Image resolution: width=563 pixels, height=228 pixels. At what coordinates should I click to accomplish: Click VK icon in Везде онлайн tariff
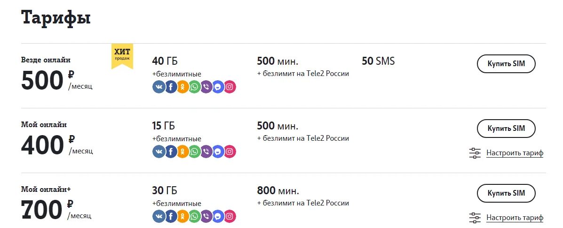[x=159, y=87]
